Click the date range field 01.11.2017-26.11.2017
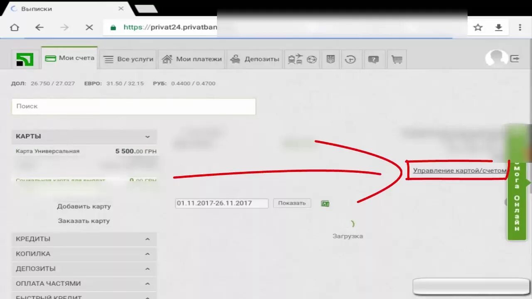The image size is (532, 299). [x=222, y=203]
